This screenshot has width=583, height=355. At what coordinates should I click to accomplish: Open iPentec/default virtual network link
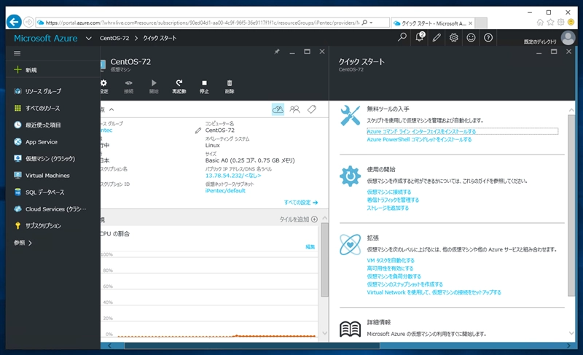click(x=225, y=191)
